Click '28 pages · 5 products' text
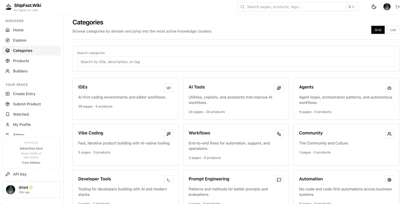Image resolution: width=407 pixels, height=204 pixels. 95,106
